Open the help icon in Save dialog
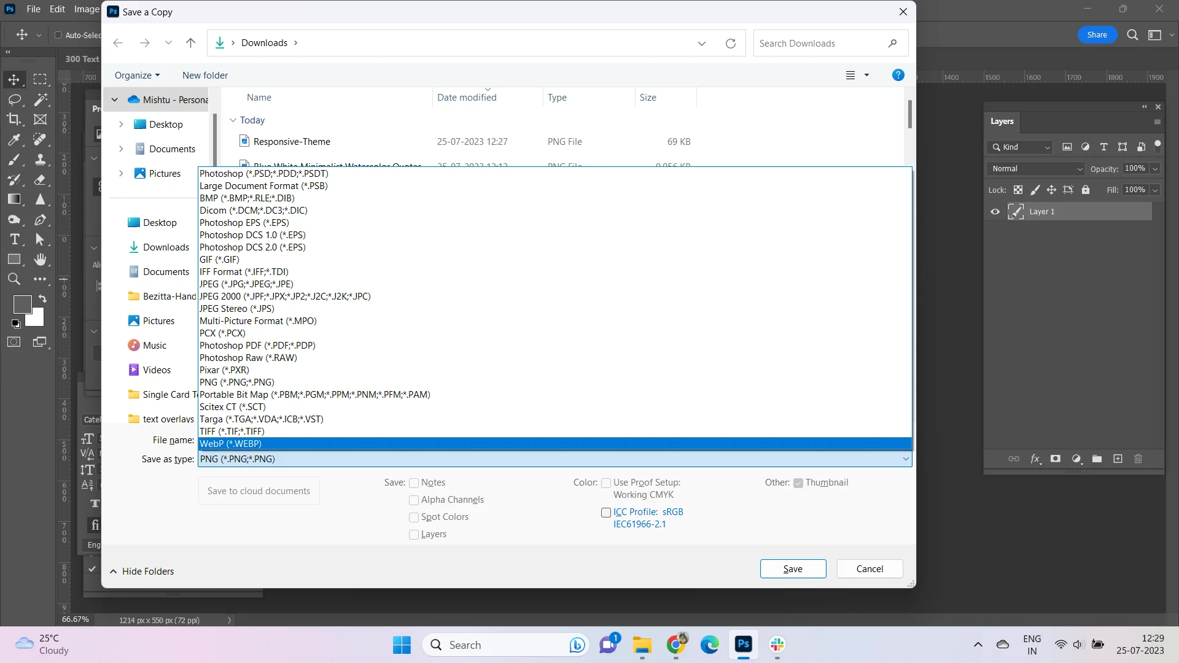Screen dimensions: 1179x663 (x=898, y=75)
